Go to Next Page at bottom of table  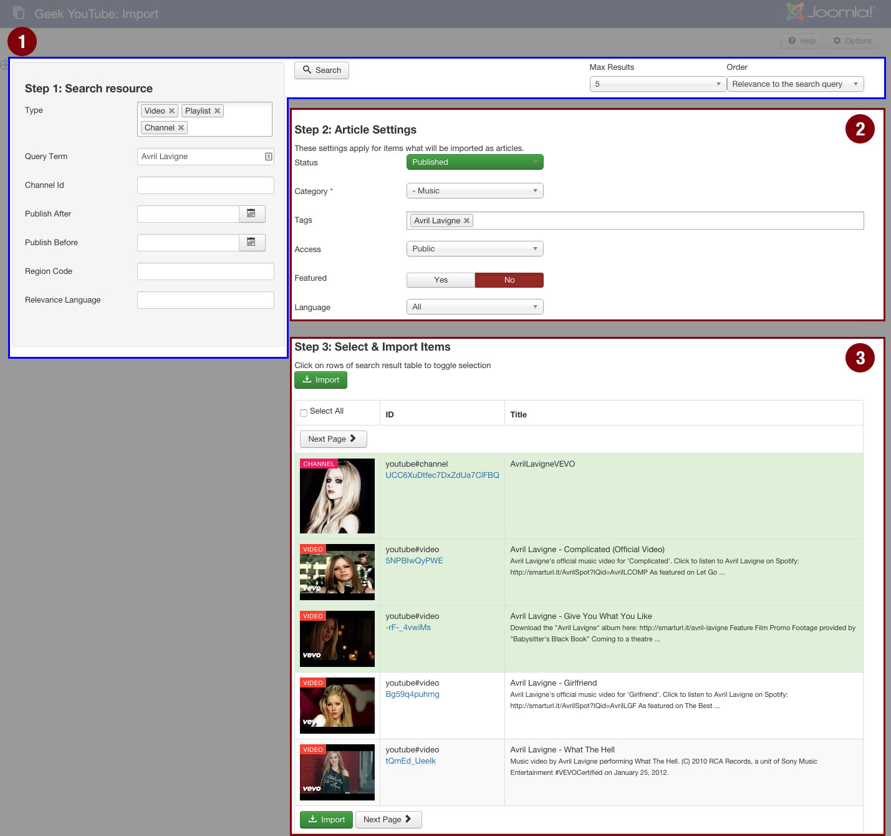point(388,820)
